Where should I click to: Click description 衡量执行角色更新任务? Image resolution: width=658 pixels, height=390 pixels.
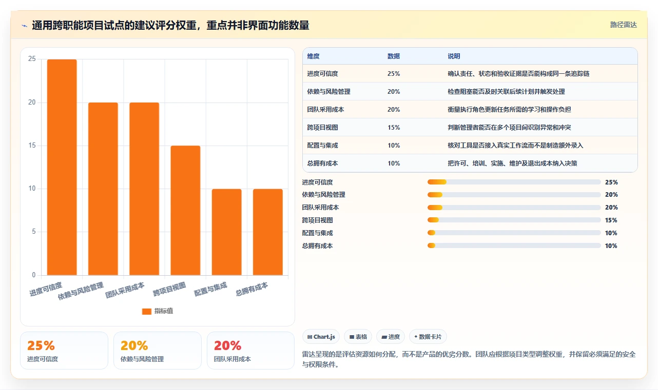(x=509, y=110)
